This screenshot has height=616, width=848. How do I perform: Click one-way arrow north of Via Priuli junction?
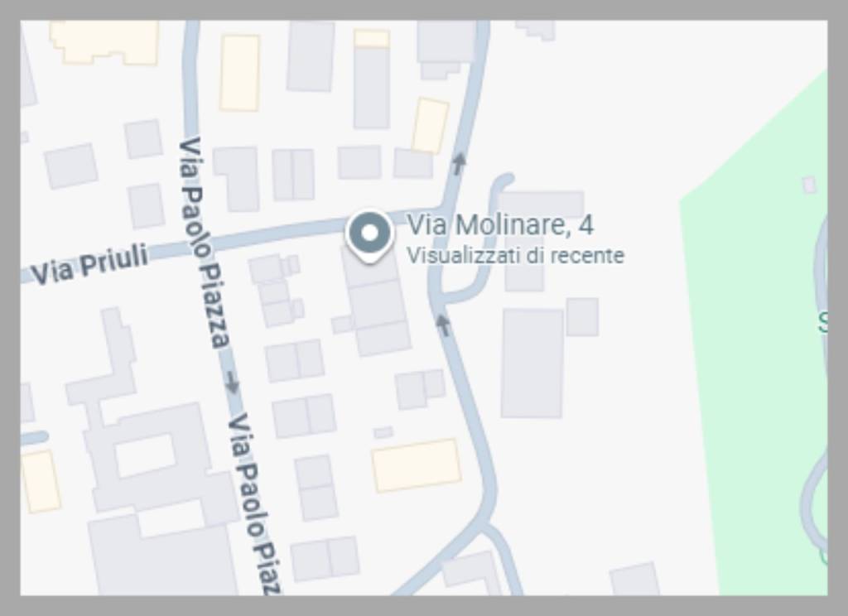459,163
